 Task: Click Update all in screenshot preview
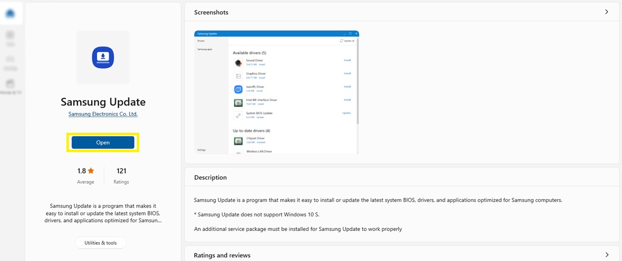click(x=347, y=41)
